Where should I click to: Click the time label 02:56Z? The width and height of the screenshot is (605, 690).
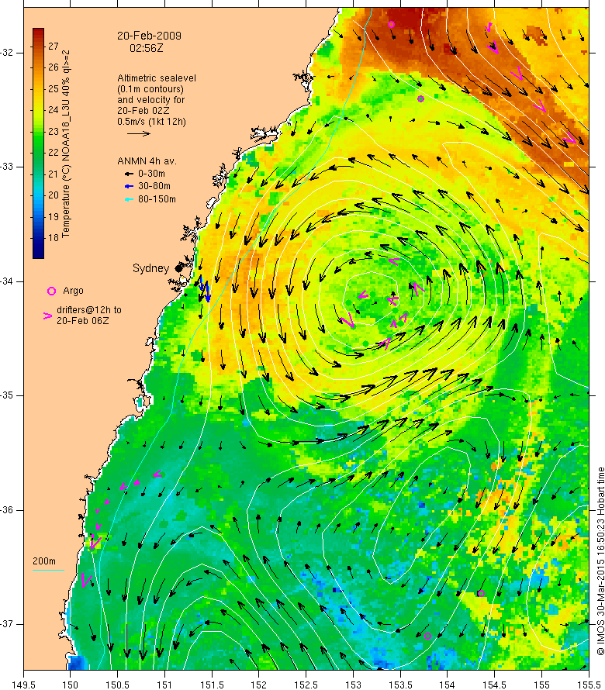pyautogui.click(x=146, y=48)
